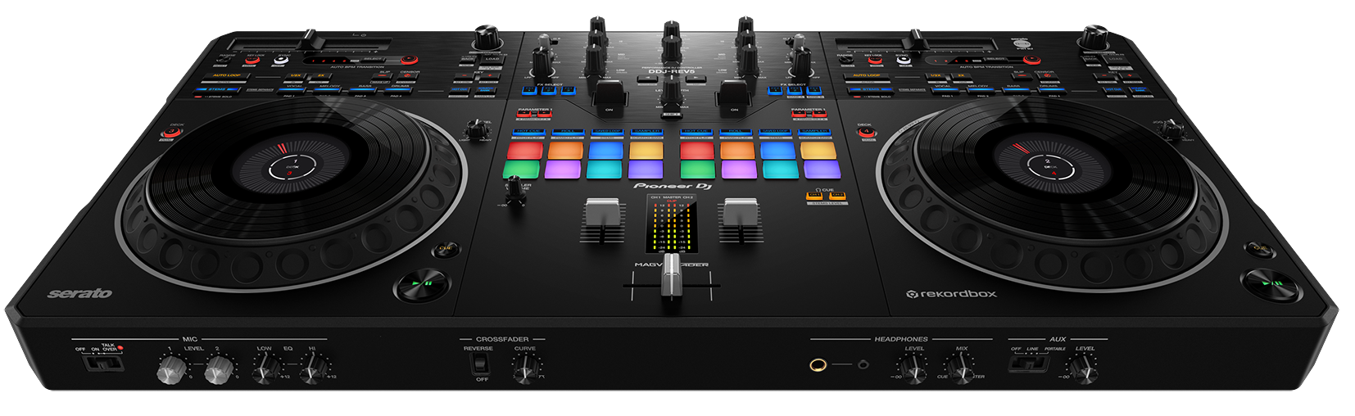Tap the left deck CENSOR button
This screenshot has width=1355, height=416.
pos(407,76)
